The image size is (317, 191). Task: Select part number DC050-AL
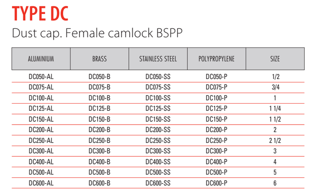(41, 77)
